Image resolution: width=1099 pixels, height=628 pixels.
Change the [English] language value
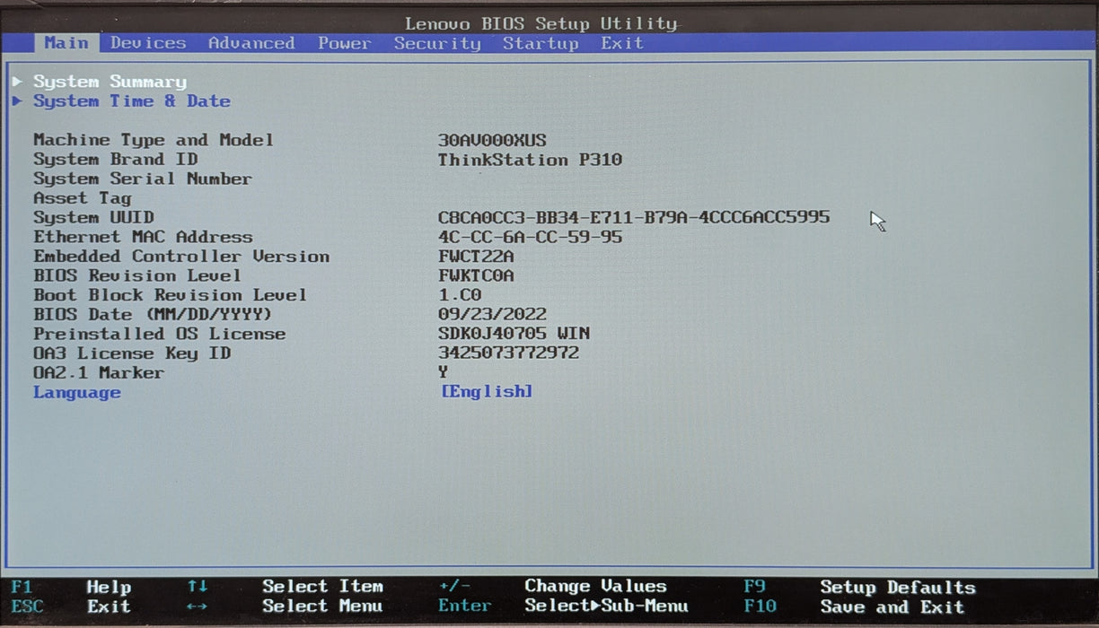(x=487, y=391)
